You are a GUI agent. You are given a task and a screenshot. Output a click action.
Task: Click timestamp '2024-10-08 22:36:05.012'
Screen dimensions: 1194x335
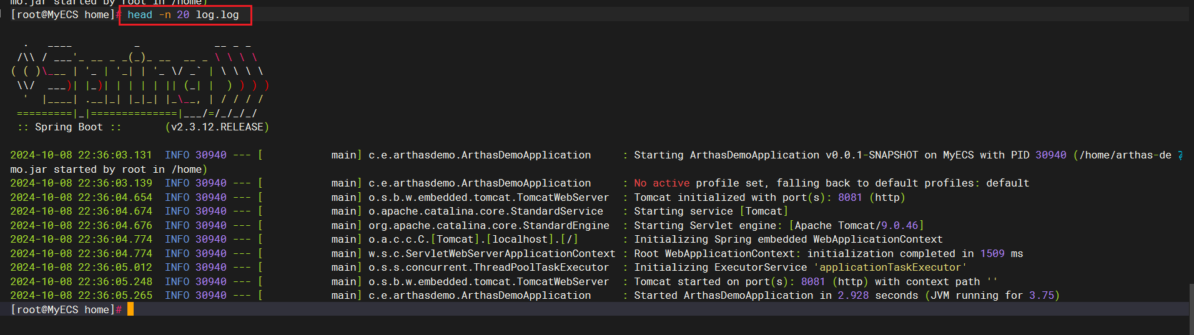(x=81, y=268)
